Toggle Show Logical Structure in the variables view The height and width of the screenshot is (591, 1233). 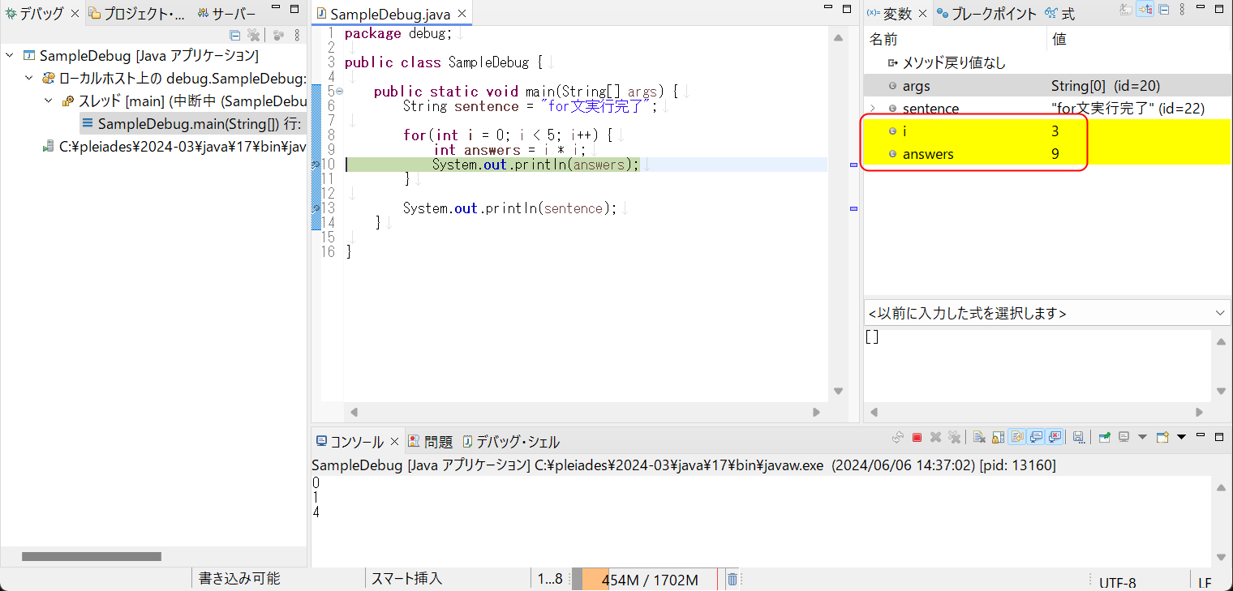pyautogui.click(x=1145, y=10)
